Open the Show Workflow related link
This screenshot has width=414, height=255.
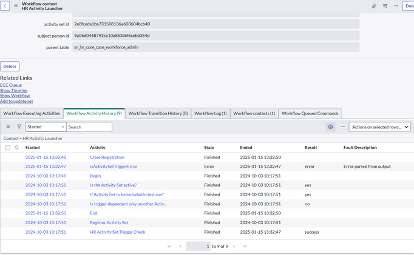click(x=15, y=96)
